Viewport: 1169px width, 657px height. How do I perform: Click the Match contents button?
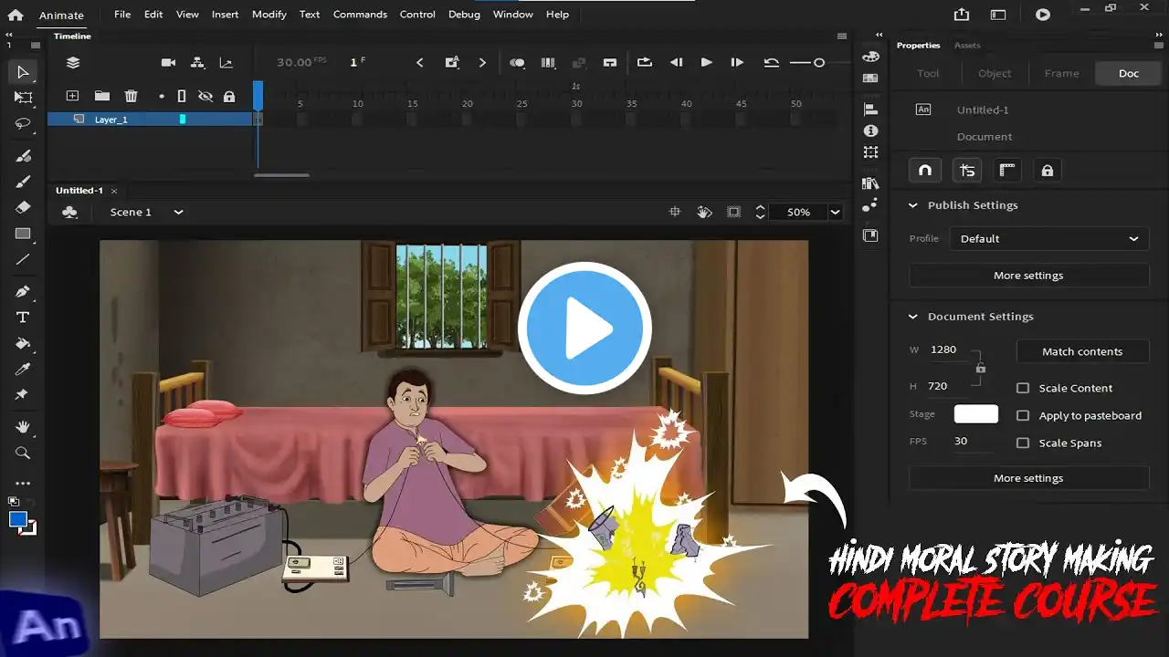1082,351
